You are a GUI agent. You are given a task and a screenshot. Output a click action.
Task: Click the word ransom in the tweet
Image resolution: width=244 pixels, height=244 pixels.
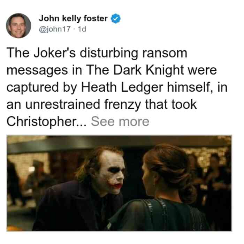tap(165, 53)
